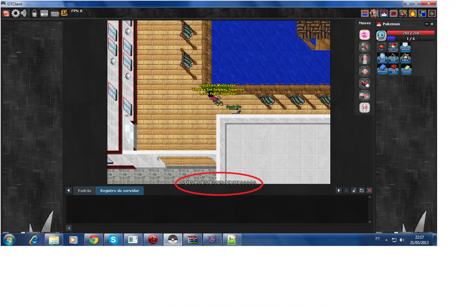This screenshot has height=306, width=462.
Task: Use the pink glowing first move
Action: coord(365,35)
